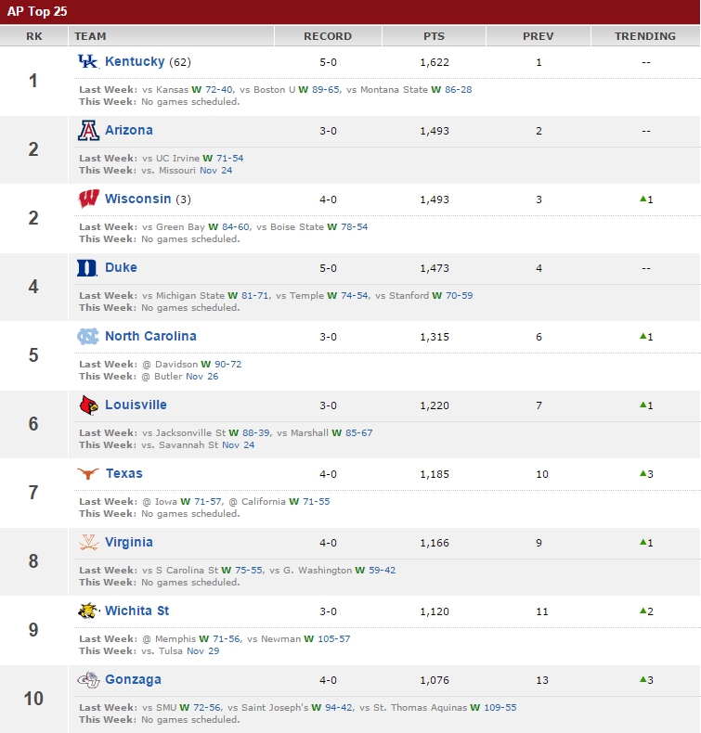Click the Wisconsin Badgers logo icon

click(x=88, y=199)
